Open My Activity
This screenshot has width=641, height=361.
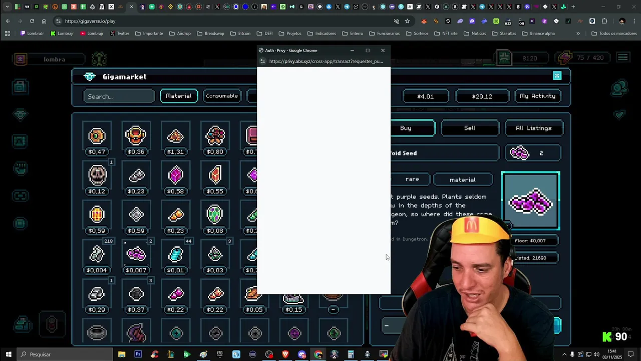(537, 96)
